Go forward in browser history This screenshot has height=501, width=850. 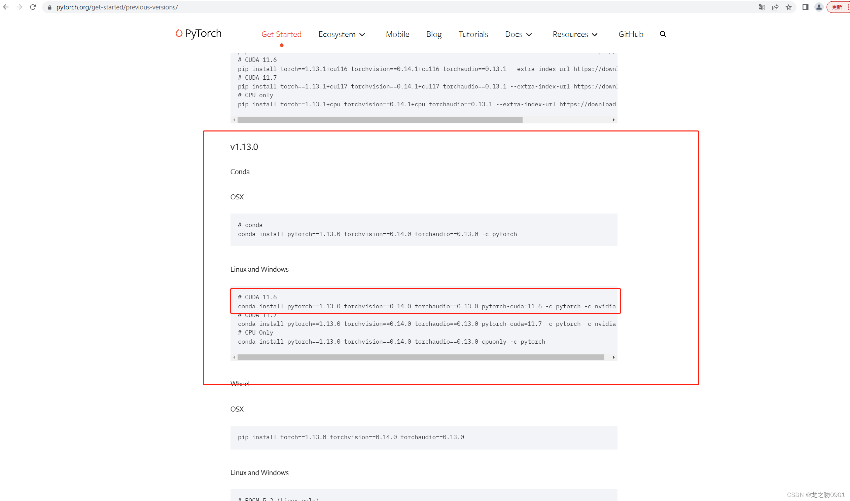click(19, 7)
